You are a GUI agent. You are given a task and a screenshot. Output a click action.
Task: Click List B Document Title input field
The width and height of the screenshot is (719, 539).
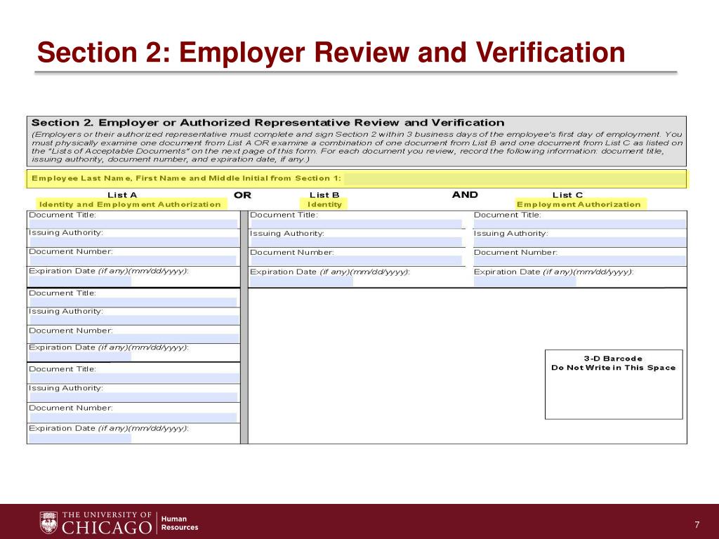pos(356,224)
